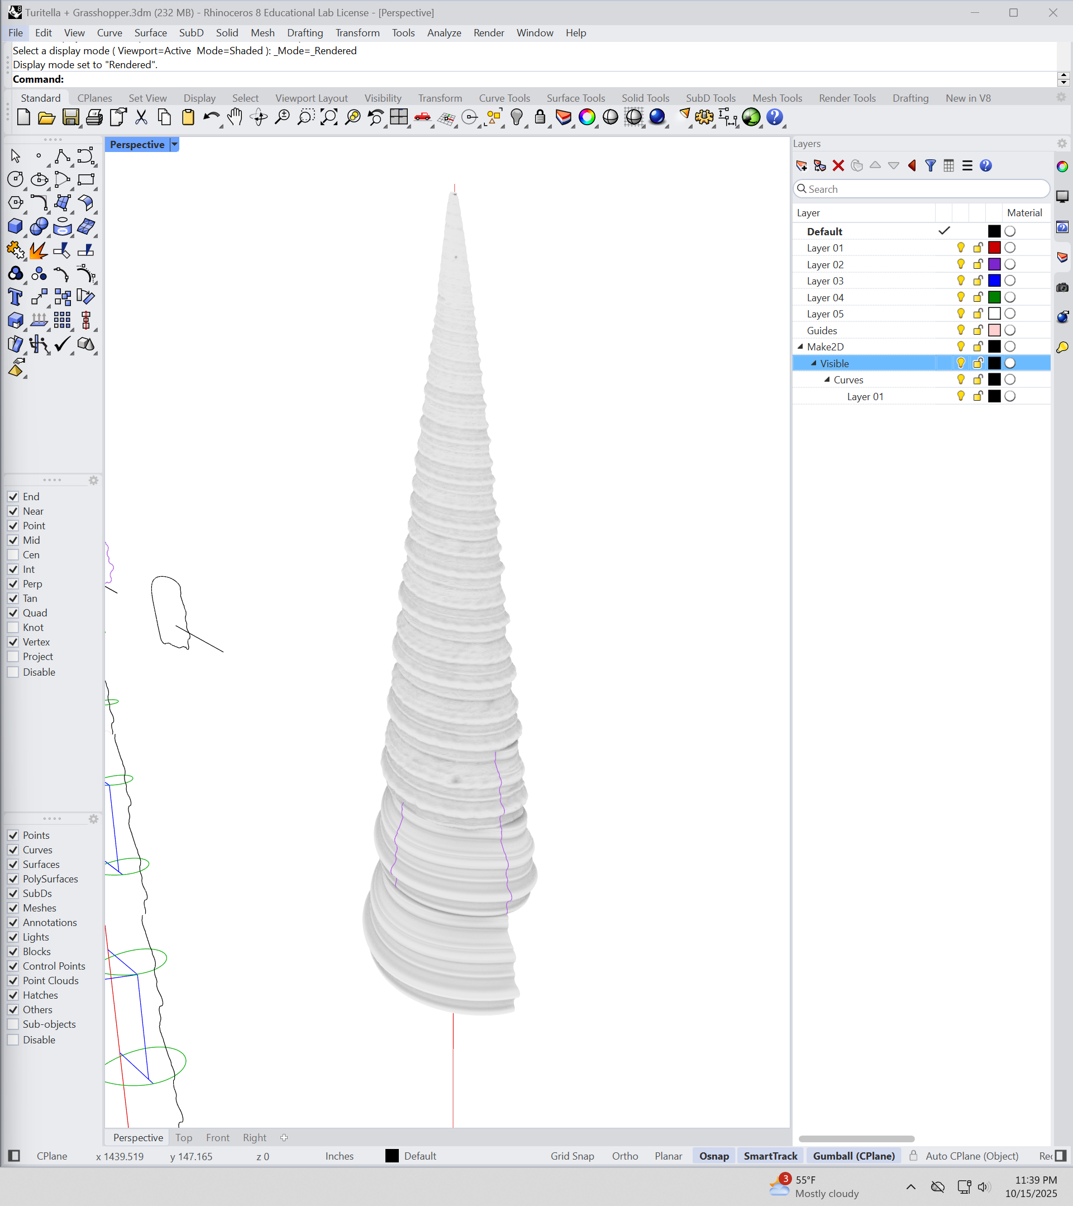Click the Undo icon in the toolbar
This screenshot has height=1206, width=1073.
point(211,117)
